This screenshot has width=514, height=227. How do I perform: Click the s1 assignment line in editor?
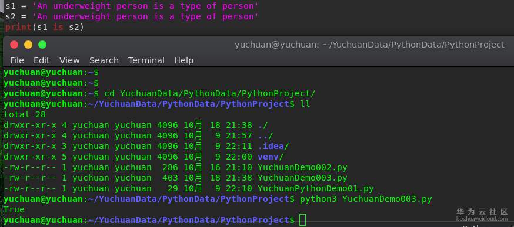coord(132,6)
